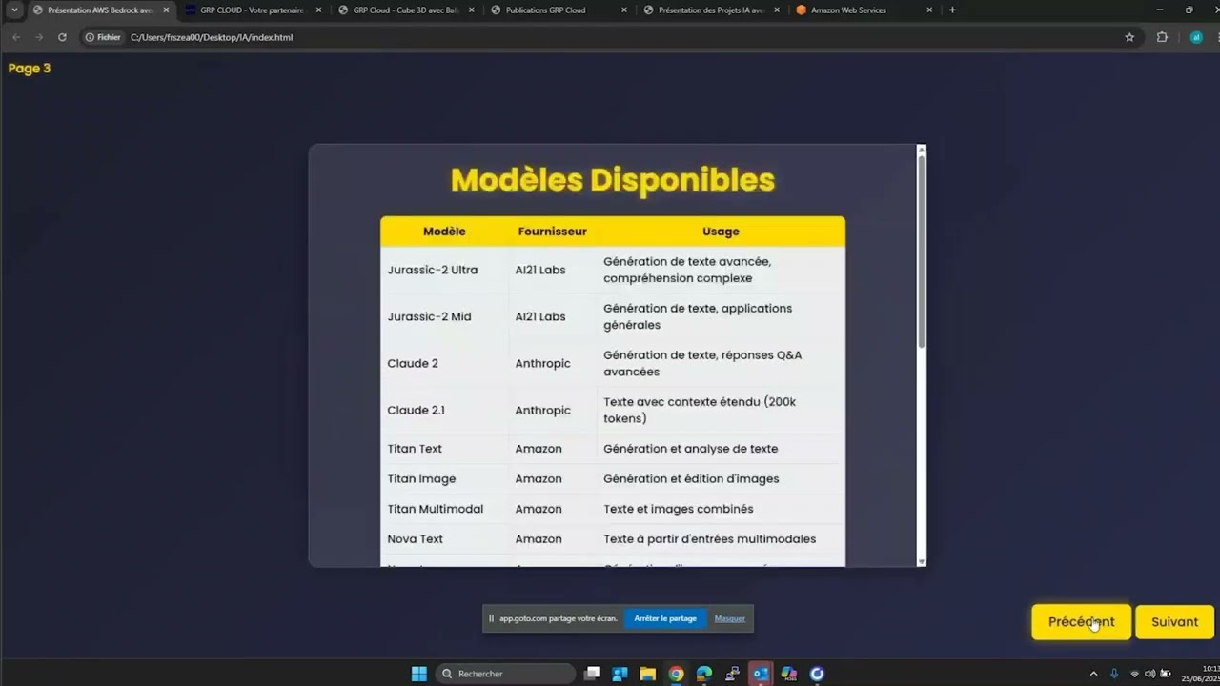This screenshot has width=1220, height=686.
Task: Close the Amazon Web Services tab
Action: pyautogui.click(x=929, y=10)
